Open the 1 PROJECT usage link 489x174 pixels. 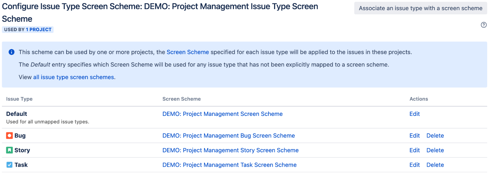[x=39, y=30]
